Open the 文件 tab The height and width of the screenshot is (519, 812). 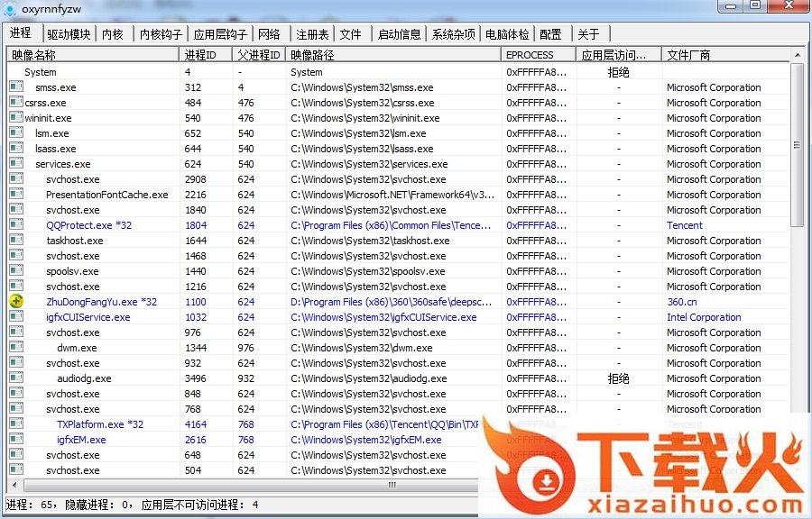point(351,34)
